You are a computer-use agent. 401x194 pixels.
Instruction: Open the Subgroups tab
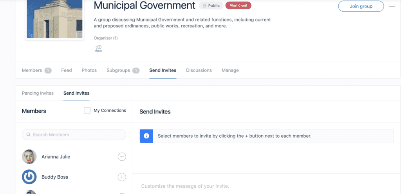(123, 70)
